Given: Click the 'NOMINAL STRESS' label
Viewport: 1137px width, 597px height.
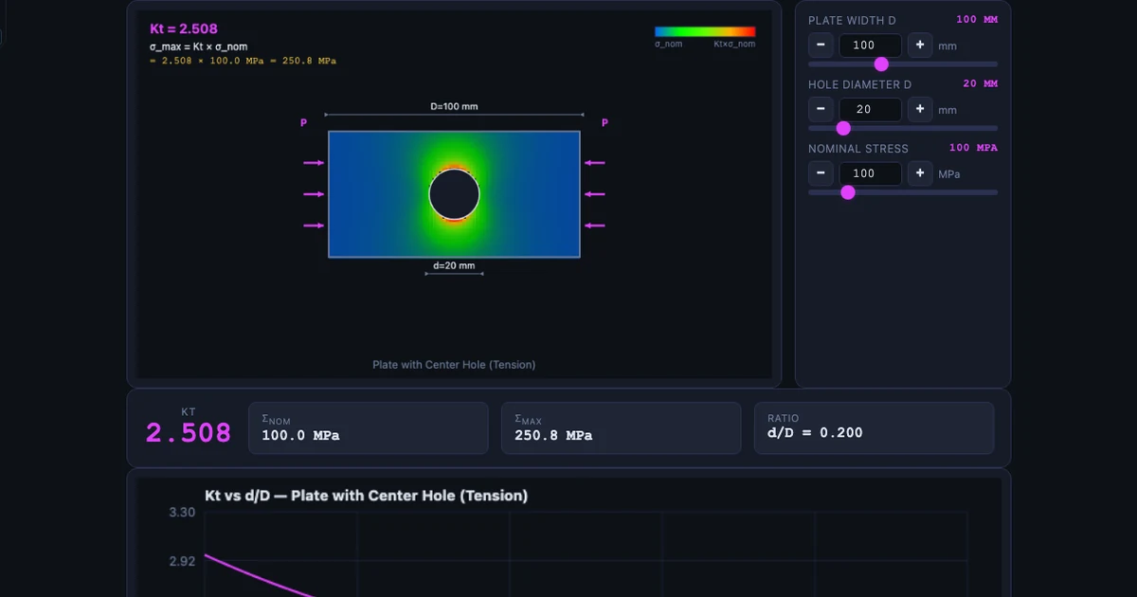Looking at the screenshot, I should tap(858, 149).
